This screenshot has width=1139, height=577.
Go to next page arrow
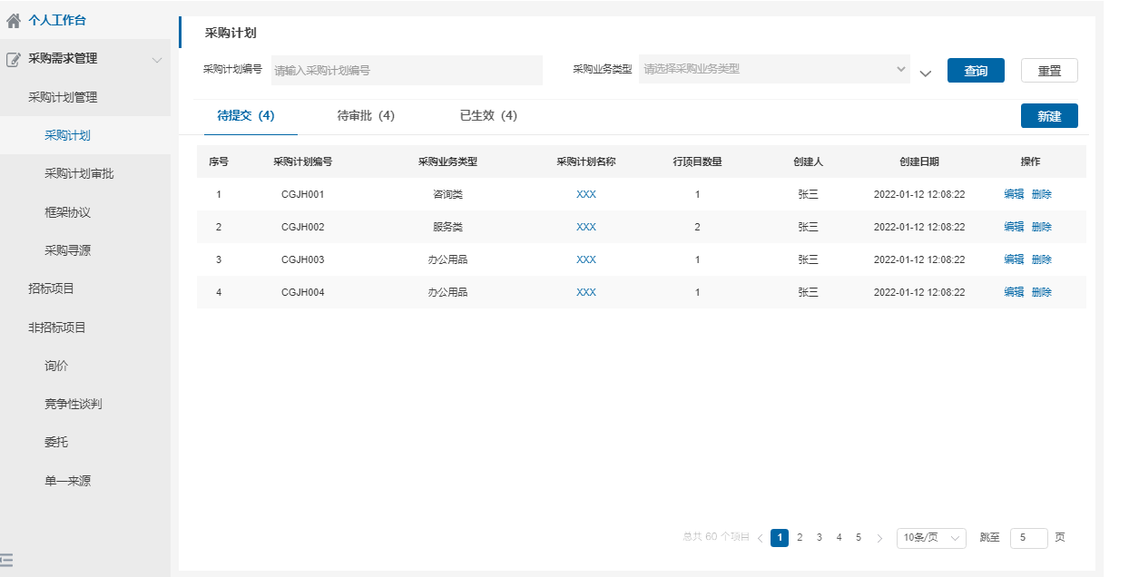click(x=879, y=538)
